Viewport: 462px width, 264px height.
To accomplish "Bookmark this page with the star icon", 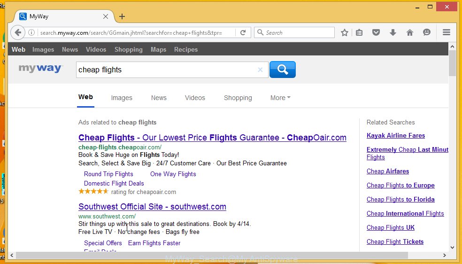I will coord(345,32).
